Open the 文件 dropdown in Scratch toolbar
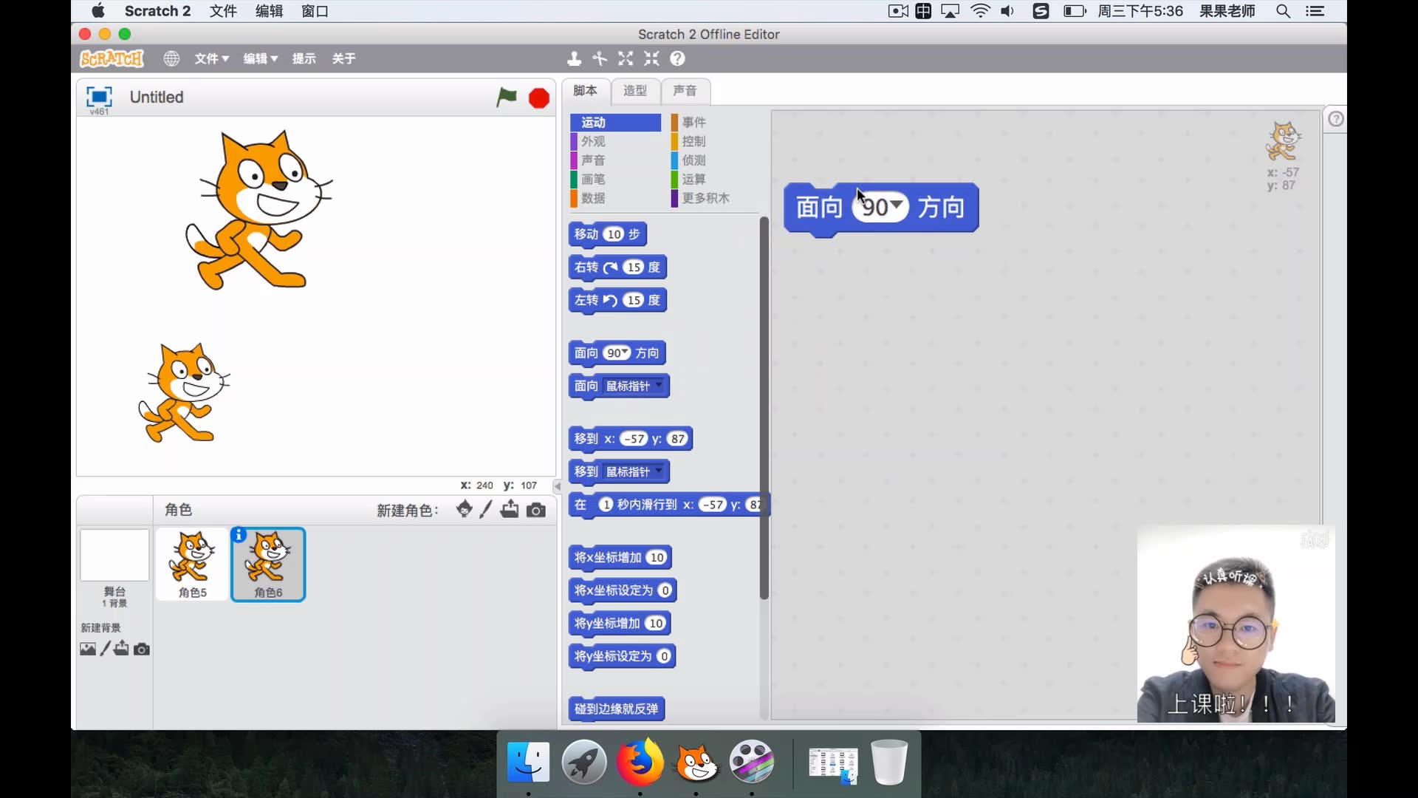The height and width of the screenshot is (798, 1418). tap(211, 58)
